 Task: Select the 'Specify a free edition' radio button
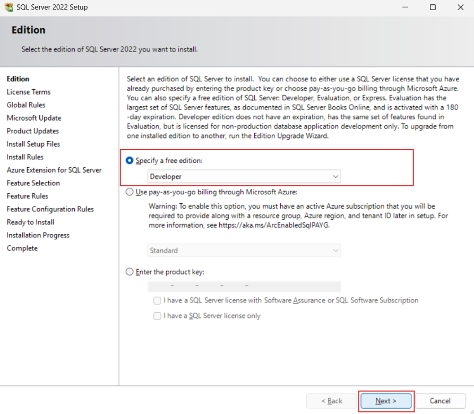[x=130, y=161]
